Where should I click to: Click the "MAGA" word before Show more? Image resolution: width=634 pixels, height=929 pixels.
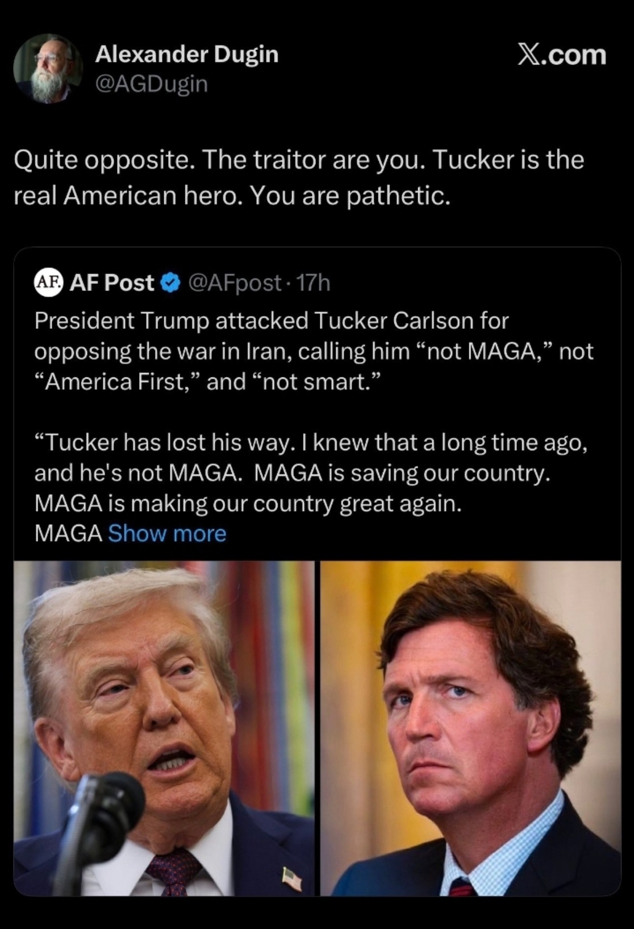pos(68,533)
